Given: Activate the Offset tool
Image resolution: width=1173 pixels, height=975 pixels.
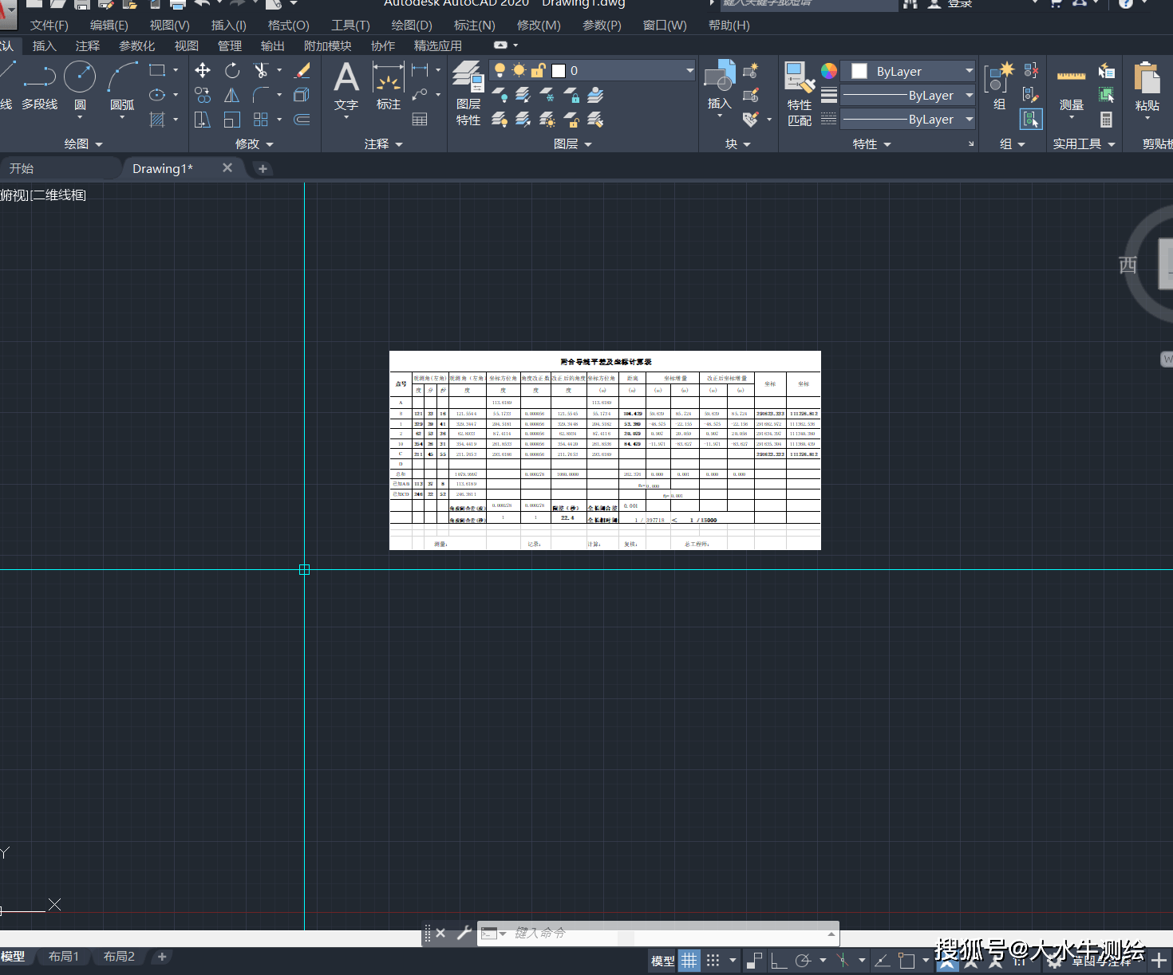Looking at the screenshot, I should 302,120.
